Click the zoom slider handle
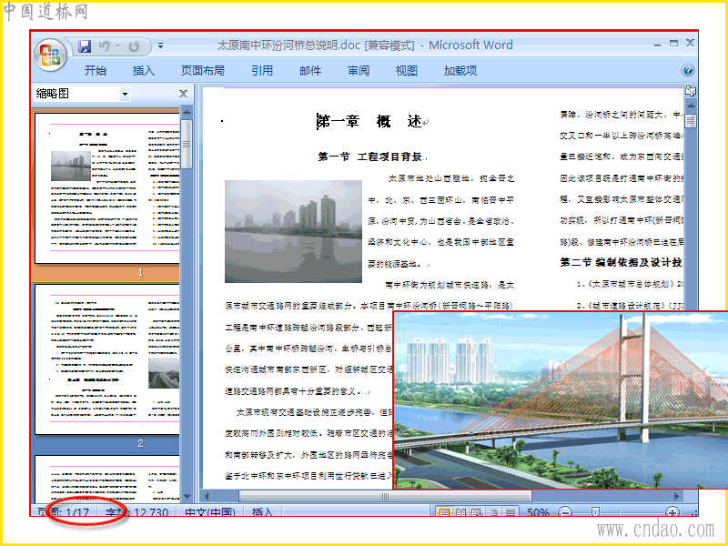728x546 pixels. [x=595, y=512]
